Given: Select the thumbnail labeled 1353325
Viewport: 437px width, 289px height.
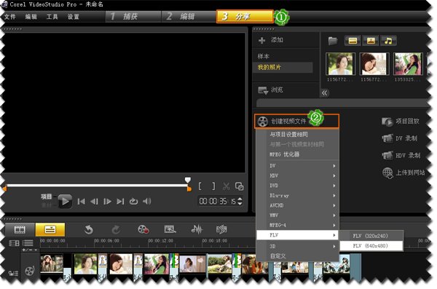Looking at the screenshot, I should [x=408, y=64].
